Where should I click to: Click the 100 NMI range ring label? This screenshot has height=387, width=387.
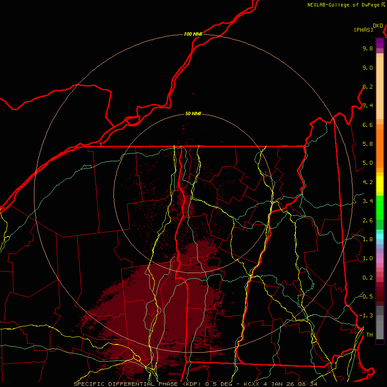[193, 34]
